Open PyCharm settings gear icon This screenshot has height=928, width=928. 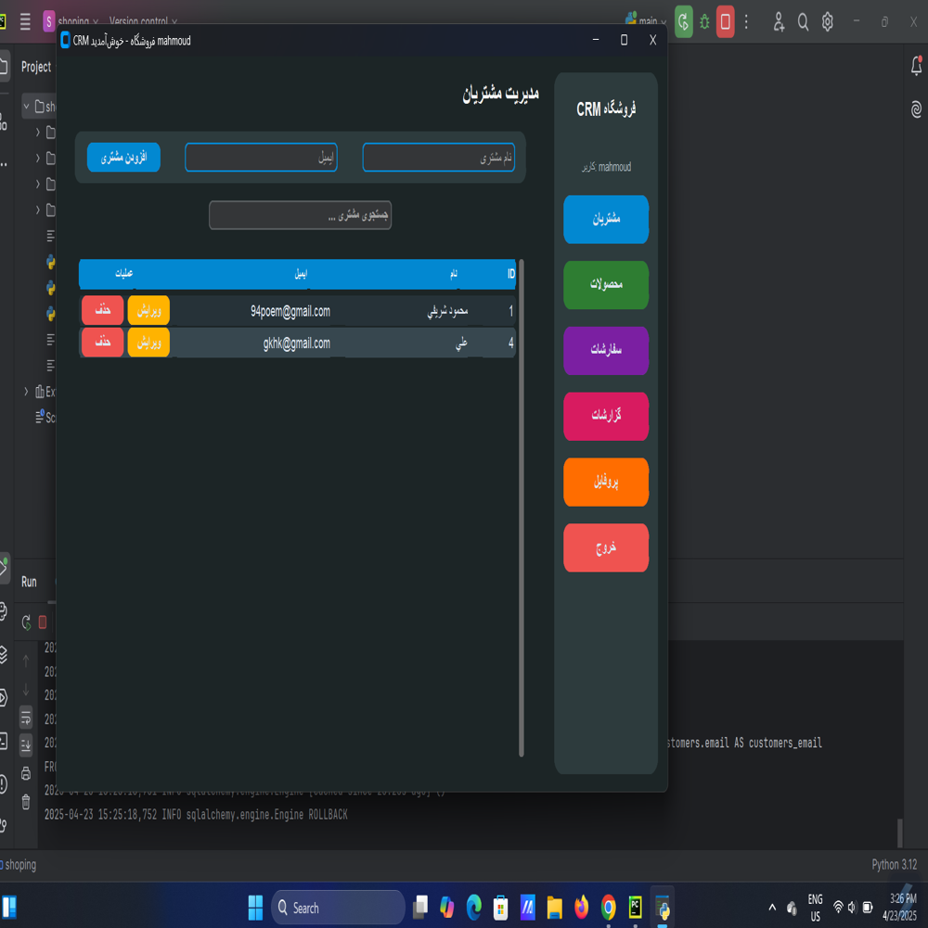[827, 21]
